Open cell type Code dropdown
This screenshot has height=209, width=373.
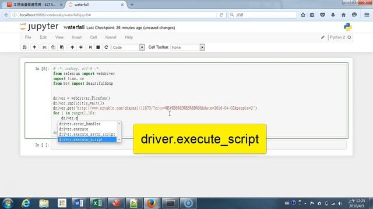[x=128, y=48]
